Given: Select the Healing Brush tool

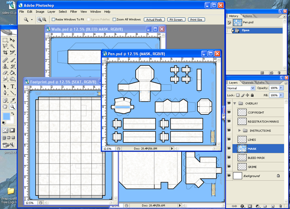Looking at the screenshot, I should click(5, 60).
